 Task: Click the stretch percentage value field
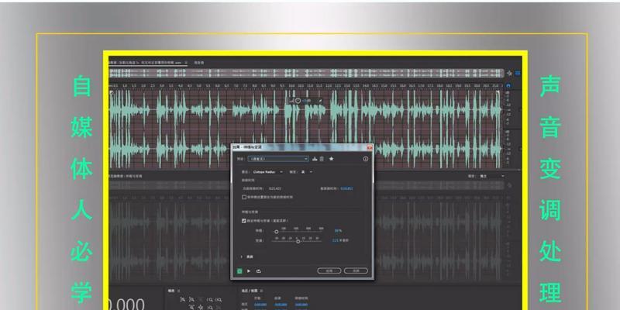coord(338,230)
